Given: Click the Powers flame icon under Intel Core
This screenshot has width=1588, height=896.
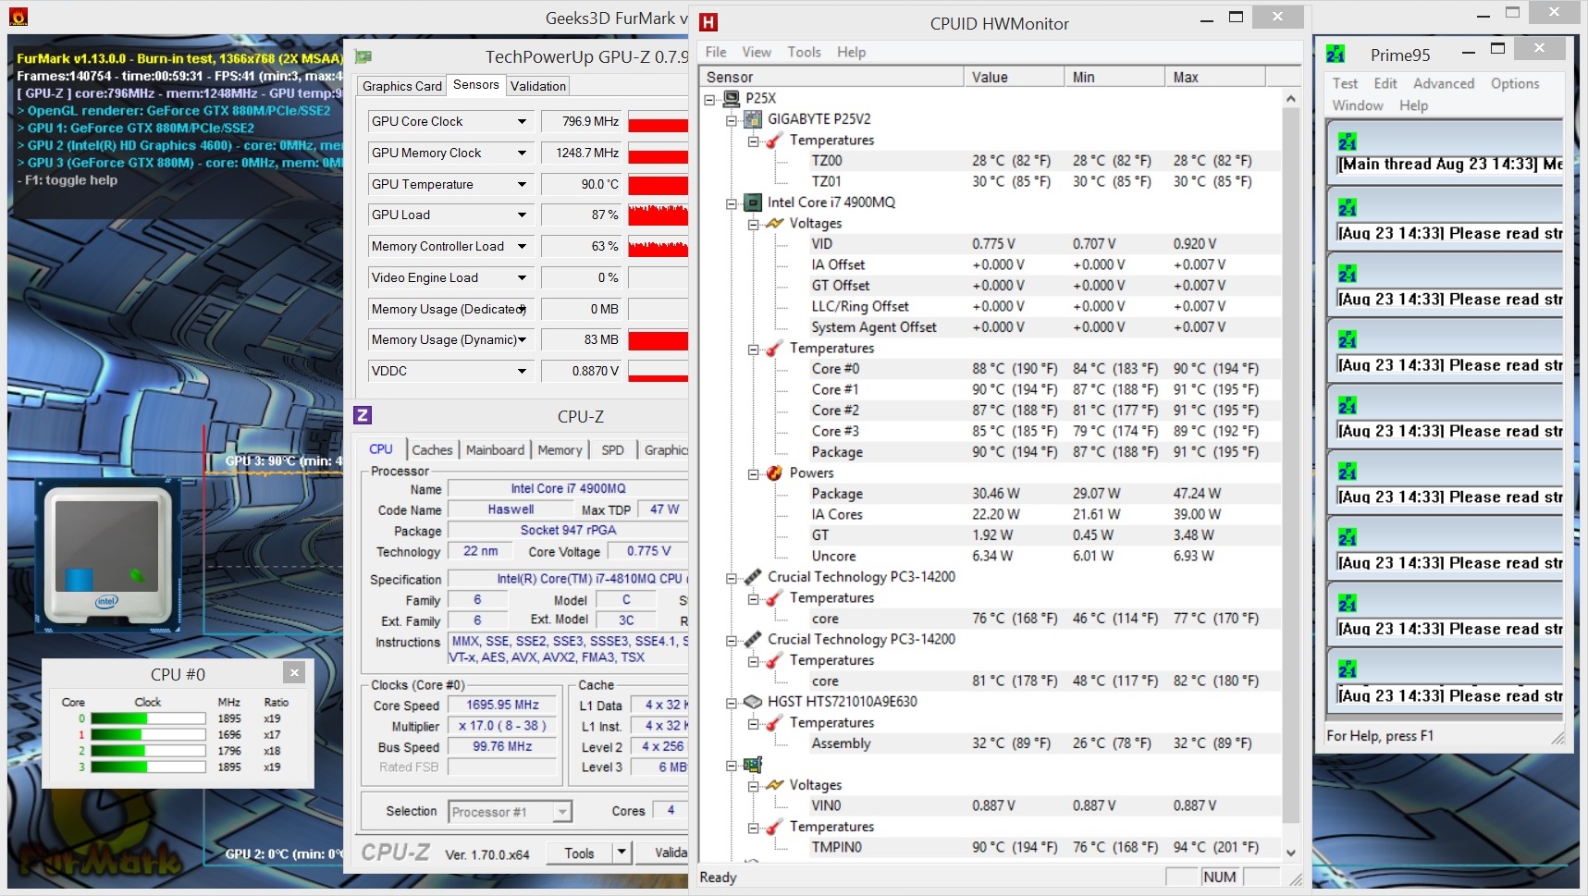Looking at the screenshot, I should [x=775, y=473].
